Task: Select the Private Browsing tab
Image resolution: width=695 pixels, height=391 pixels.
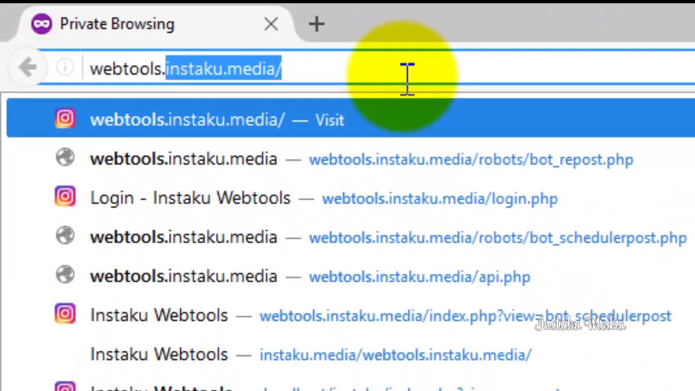Action: [x=157, y=24]
